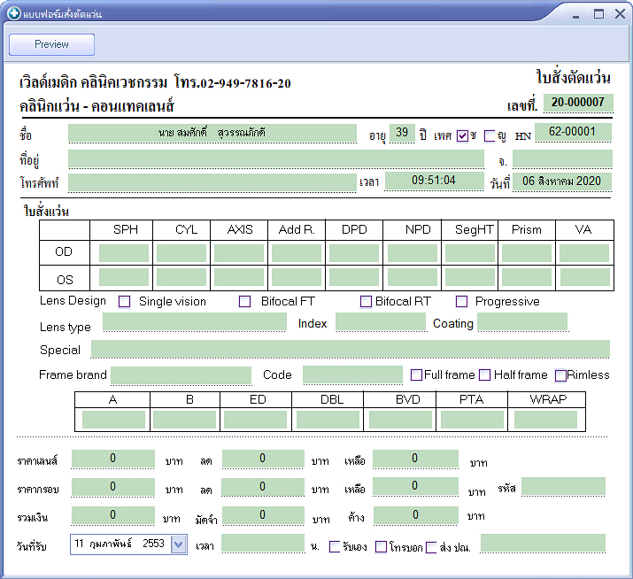The image size is (633, 579).
Task: Check the รับเอง pickup checkbox
Action: [335, 547]
